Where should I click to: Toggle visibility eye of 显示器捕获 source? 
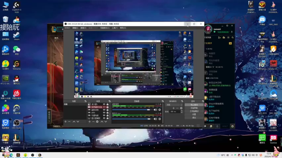click(104, 118)
